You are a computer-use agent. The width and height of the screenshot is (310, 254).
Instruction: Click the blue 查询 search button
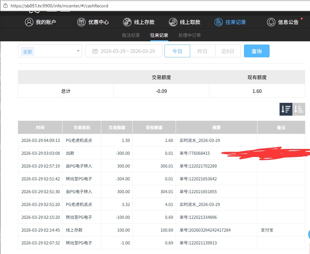pyautogui.click(x=256, y=51)
